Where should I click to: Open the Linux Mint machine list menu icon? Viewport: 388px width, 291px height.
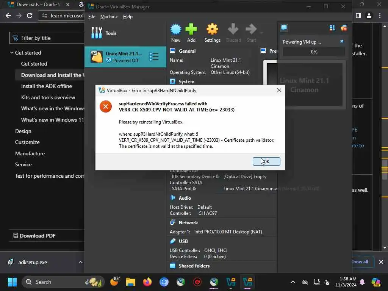pos(154,57)
